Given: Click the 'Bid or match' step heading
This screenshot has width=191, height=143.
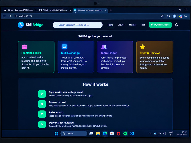Looking at the screenshot, I should click(x=56, y=112).
